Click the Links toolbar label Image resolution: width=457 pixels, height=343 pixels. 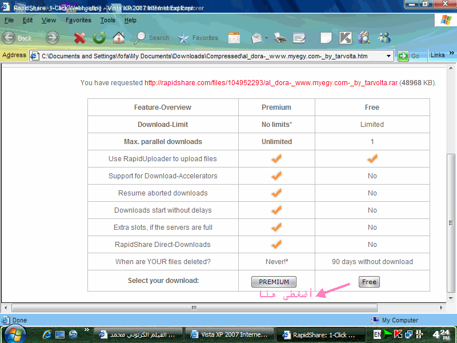[438, 55]
